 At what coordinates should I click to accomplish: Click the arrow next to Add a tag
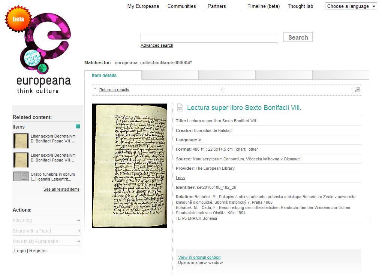coord(78,221)
